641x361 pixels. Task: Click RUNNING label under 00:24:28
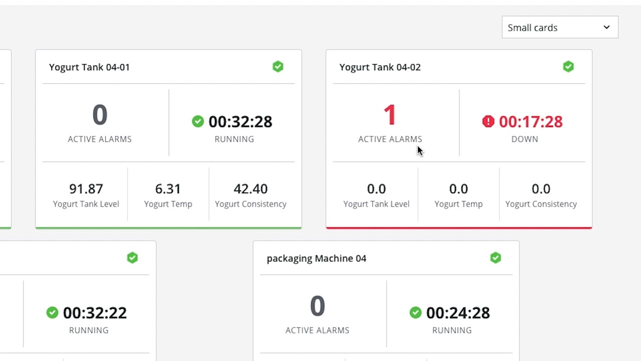[x=452, y=330]
